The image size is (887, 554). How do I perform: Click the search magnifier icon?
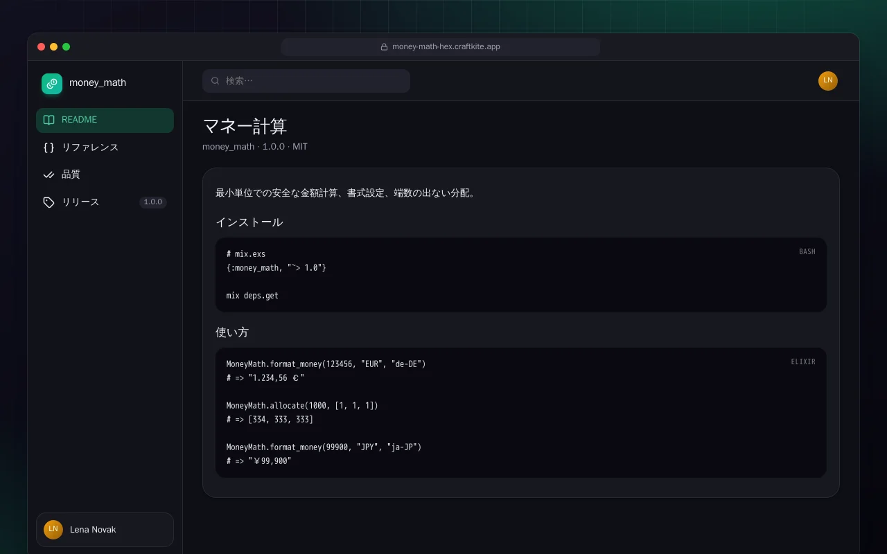tap(216, 81)
